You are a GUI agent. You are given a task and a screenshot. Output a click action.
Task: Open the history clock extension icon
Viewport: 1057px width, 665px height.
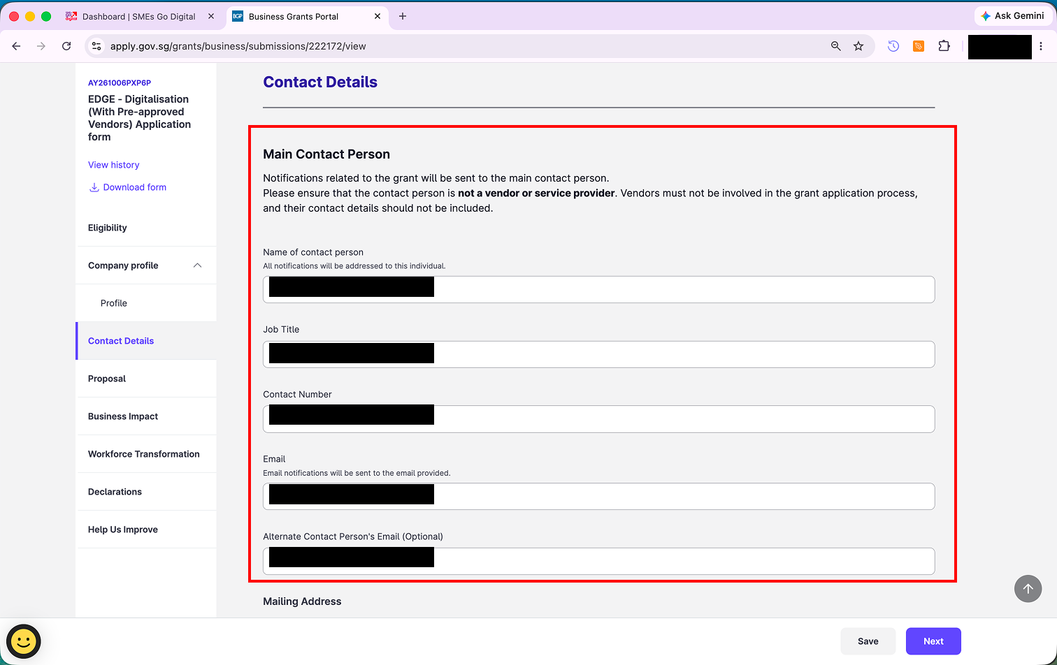coord(893,46)
